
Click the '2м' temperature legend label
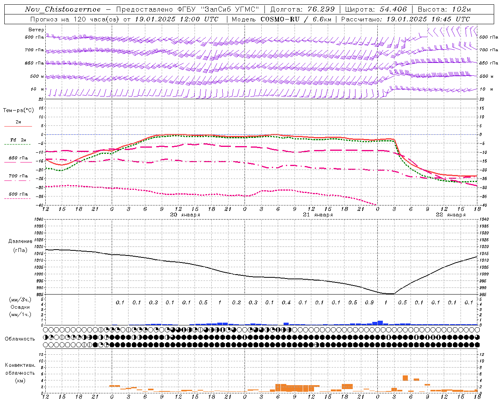coord(18,122)
